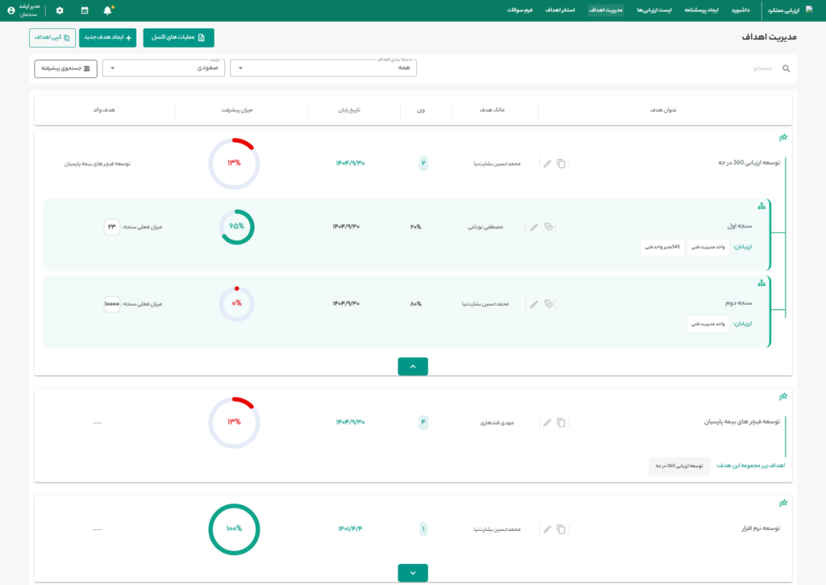Open the calendar icon in the top bar
The height and width of the screenshot is (585, 826).
85,10
